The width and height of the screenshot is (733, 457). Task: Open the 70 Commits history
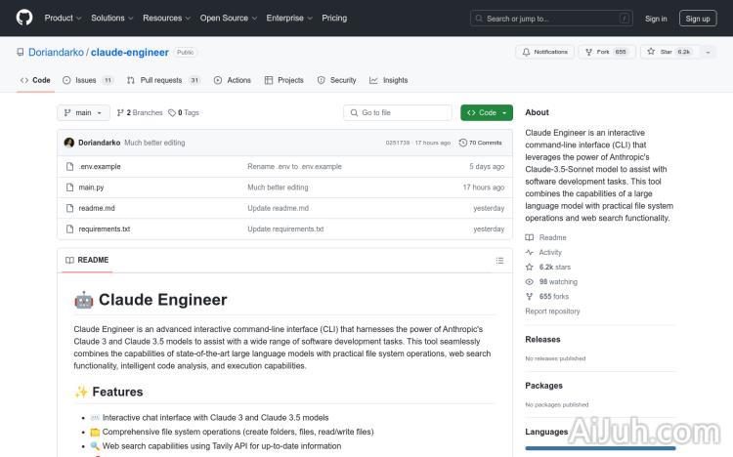[x=485, y=143]
